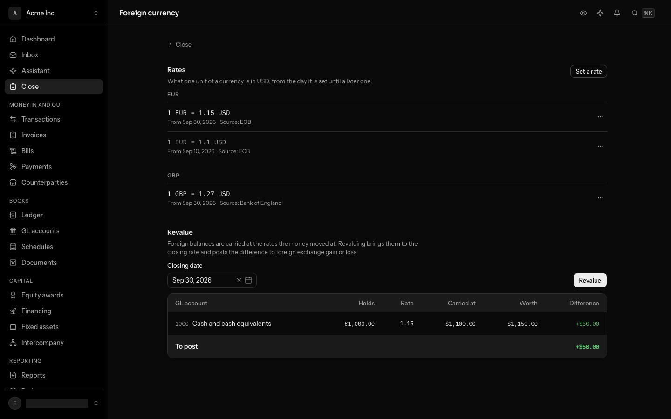
Task: Click the $1,100.00 Carried at value
Action: click(x=460, y=324)
